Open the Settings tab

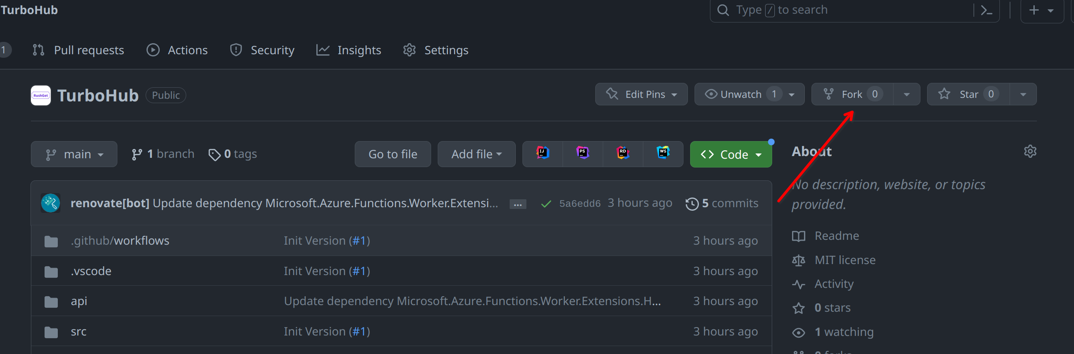(436, 50)
